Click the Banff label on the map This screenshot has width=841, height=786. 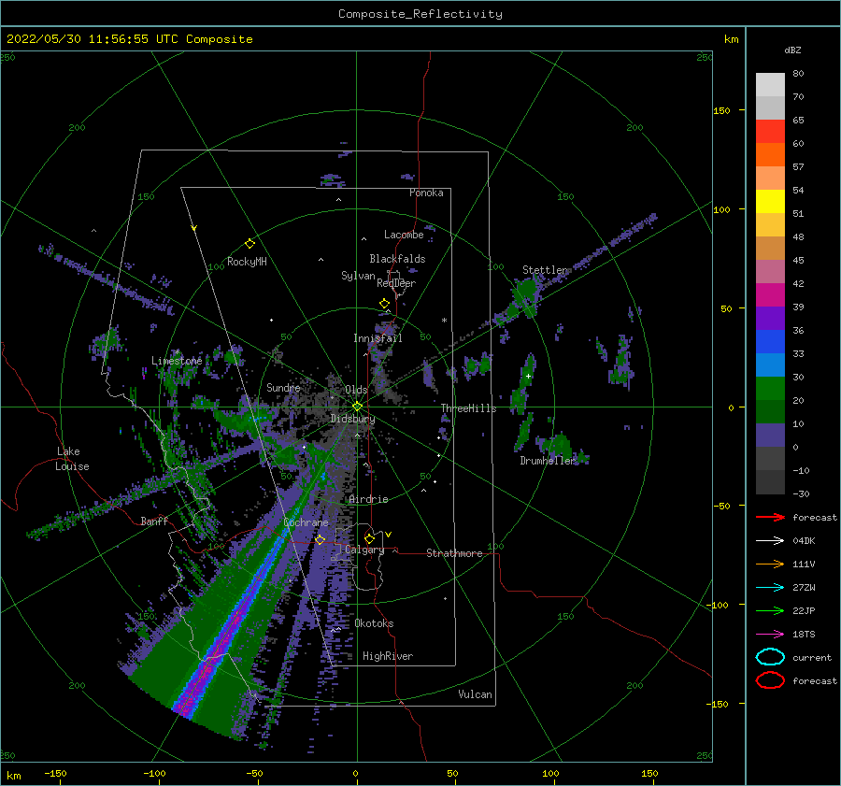[154, 521]
